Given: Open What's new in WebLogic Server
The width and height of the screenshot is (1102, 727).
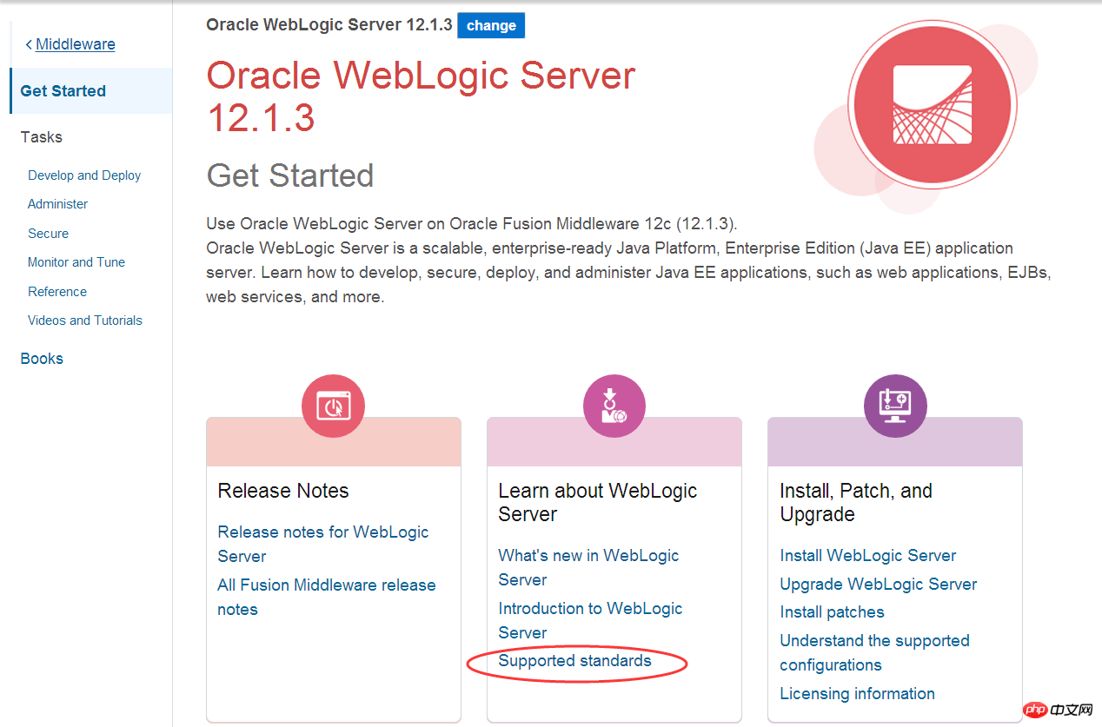Looking at the screenshot, I should click(588, 567).
